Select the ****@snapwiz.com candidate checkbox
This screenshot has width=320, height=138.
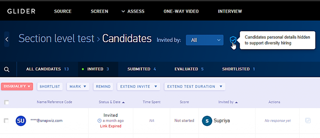tap(6, 120)
